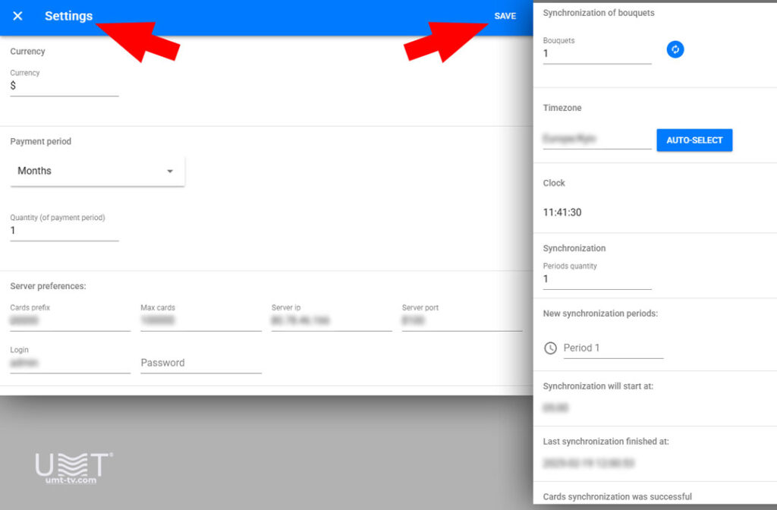Click the bouquet synchronization refresh icon
This screenshot has height=510, width=777.
[x=675, y=49]
